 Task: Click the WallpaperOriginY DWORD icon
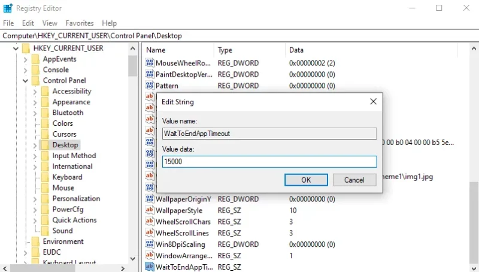coord(149,199)
